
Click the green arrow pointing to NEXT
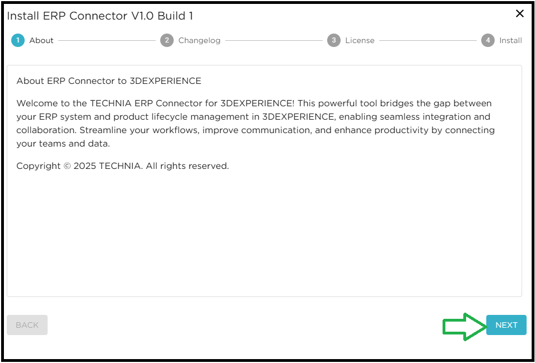(463, 325)
